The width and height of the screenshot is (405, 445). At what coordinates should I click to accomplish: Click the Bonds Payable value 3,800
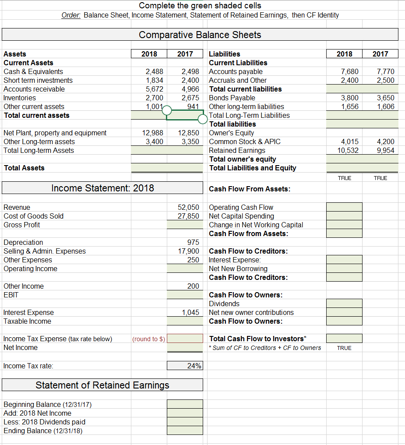(344, 98)
